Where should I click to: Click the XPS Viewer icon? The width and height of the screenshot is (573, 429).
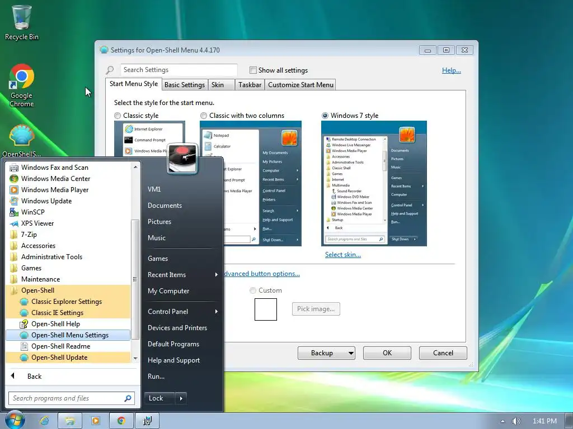click(14, 223)
